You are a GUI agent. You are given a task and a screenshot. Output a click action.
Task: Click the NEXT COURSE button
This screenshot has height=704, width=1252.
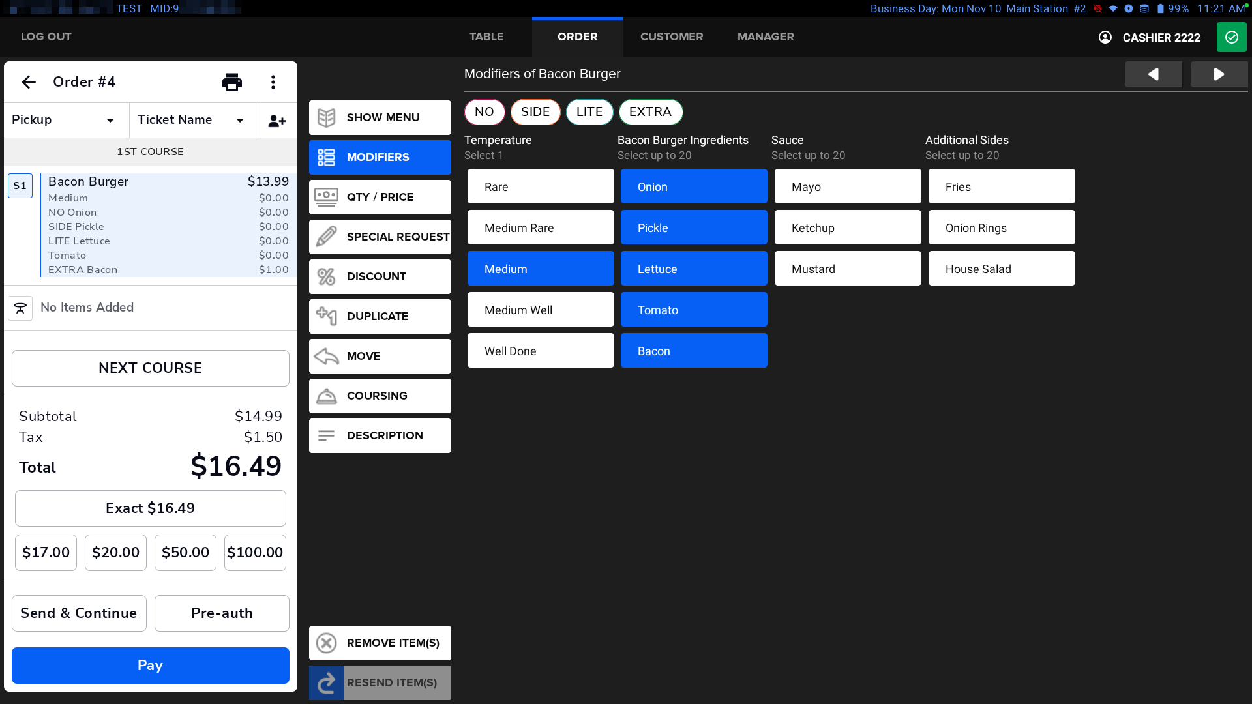[x=150, y=368]
